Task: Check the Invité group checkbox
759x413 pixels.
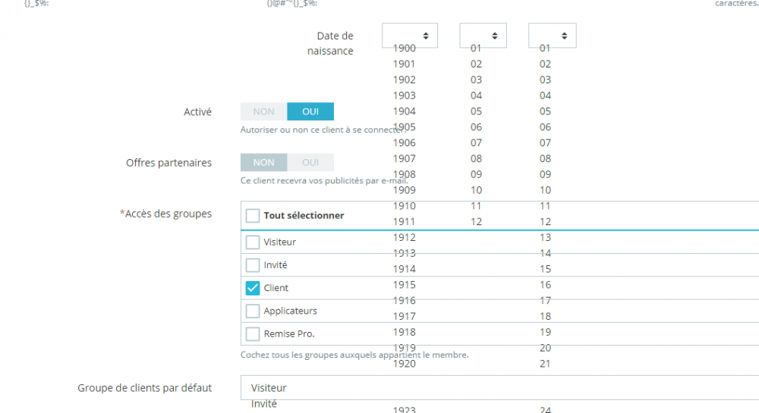Action: (253, 265)
